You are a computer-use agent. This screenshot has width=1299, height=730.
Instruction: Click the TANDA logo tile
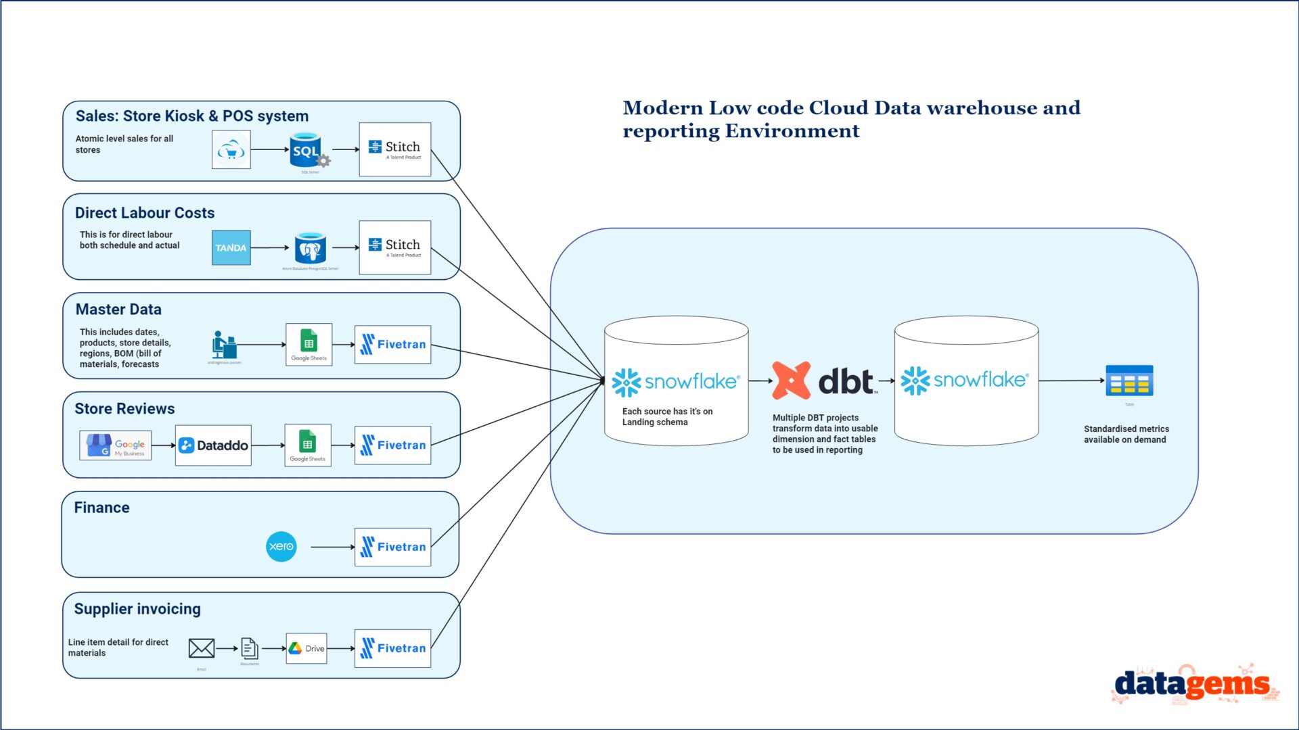(x=231, y=247)
